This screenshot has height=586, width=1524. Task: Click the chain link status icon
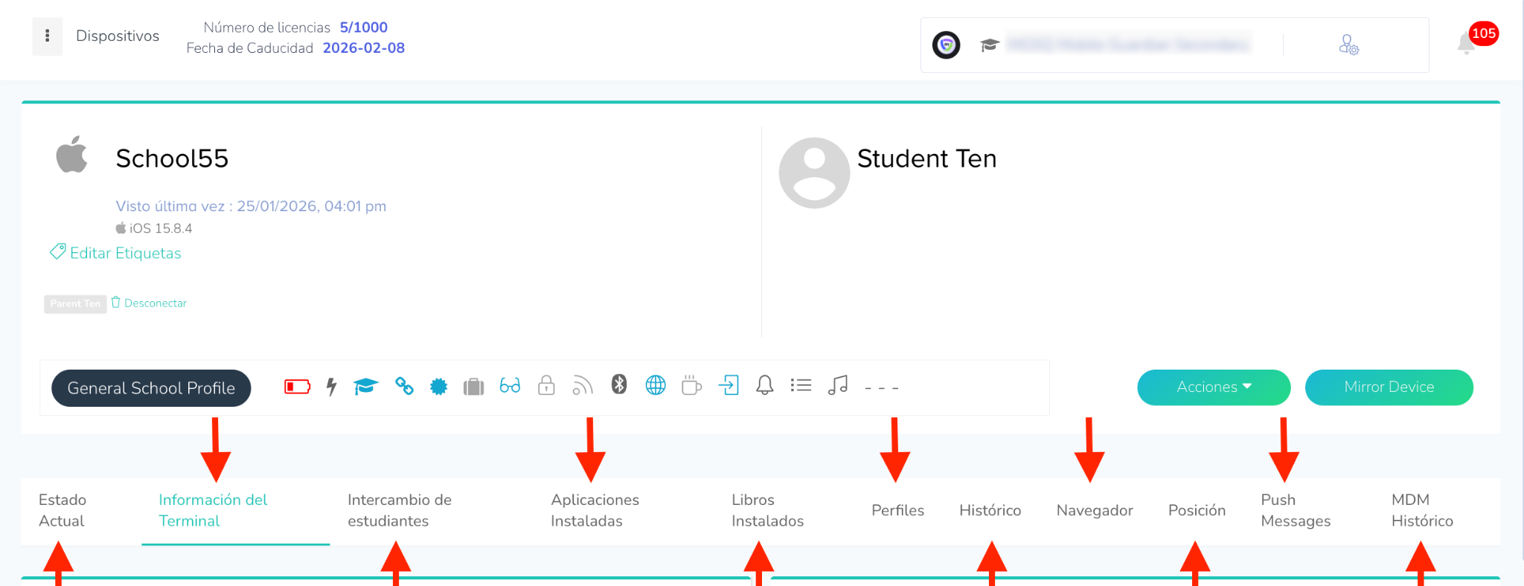point(404,386)
